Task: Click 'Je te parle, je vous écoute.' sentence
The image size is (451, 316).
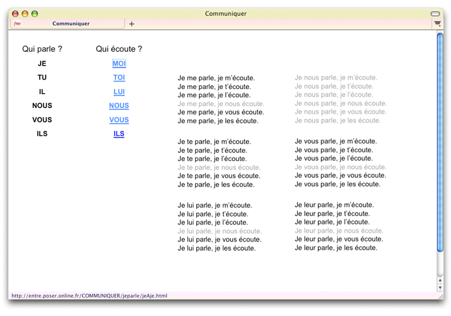Action: pos(219,176)
